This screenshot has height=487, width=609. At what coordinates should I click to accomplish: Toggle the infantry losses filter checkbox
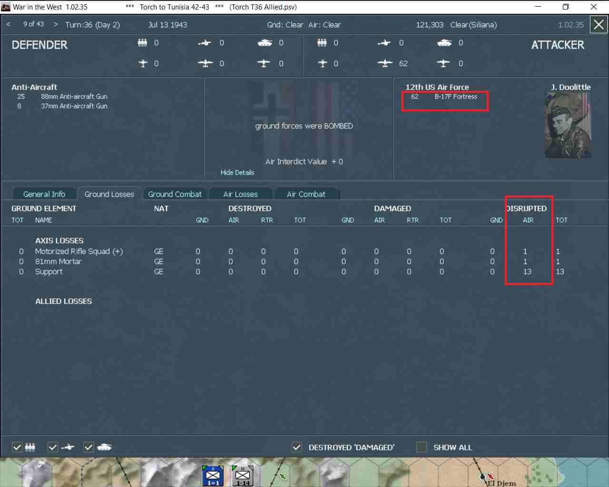[17, 447]
